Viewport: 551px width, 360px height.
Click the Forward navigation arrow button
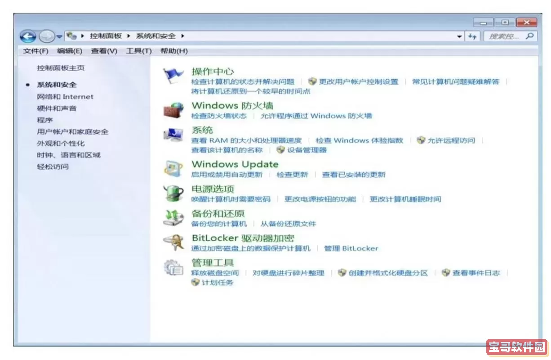tap(46, 36)
